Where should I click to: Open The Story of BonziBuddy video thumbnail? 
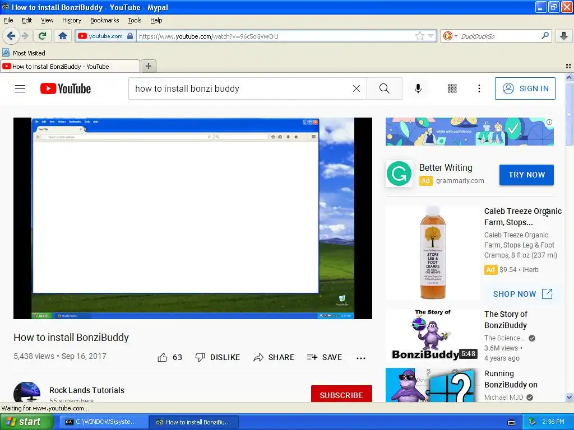coord(432,335)
